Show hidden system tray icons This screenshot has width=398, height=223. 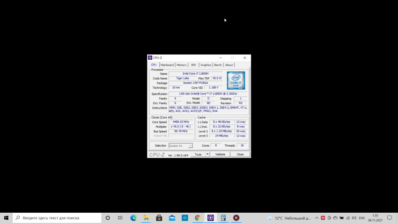316,218
